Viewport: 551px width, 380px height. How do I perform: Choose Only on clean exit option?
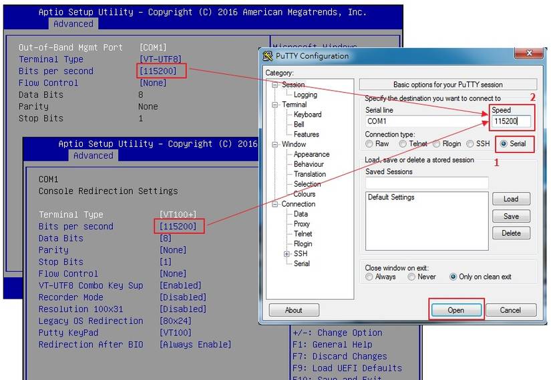point(453,277)
